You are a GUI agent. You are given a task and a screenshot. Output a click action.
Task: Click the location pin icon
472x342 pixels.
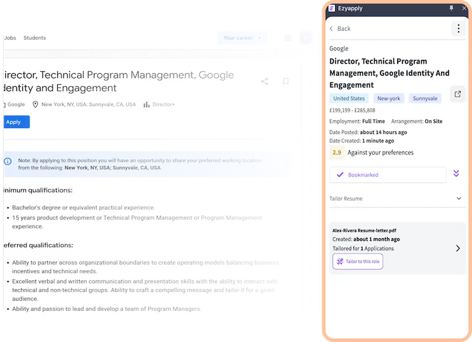click(x=35, y=104)
